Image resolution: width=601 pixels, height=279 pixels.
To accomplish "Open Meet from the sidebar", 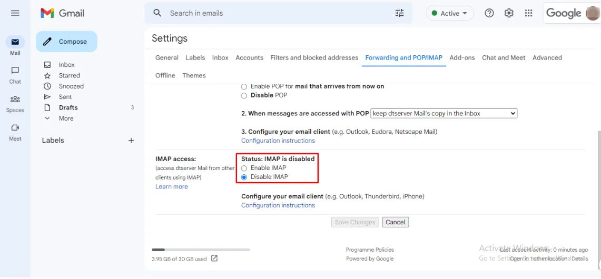I will [15, 132].
